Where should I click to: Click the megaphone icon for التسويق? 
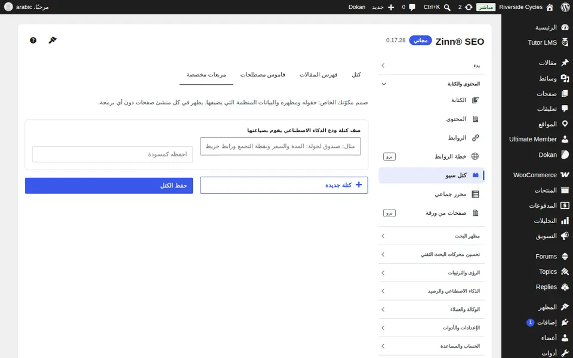(x=565, y=236)
